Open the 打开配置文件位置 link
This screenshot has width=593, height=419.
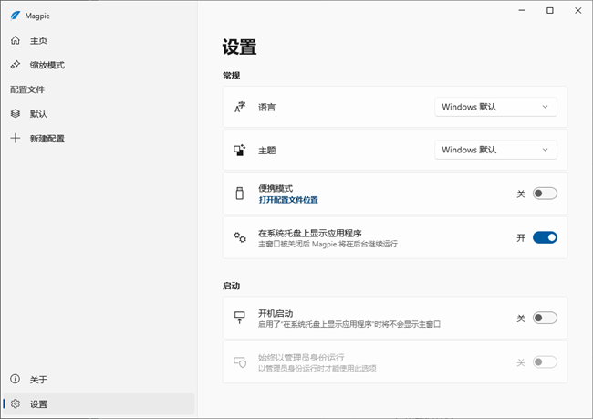(288, 199)
